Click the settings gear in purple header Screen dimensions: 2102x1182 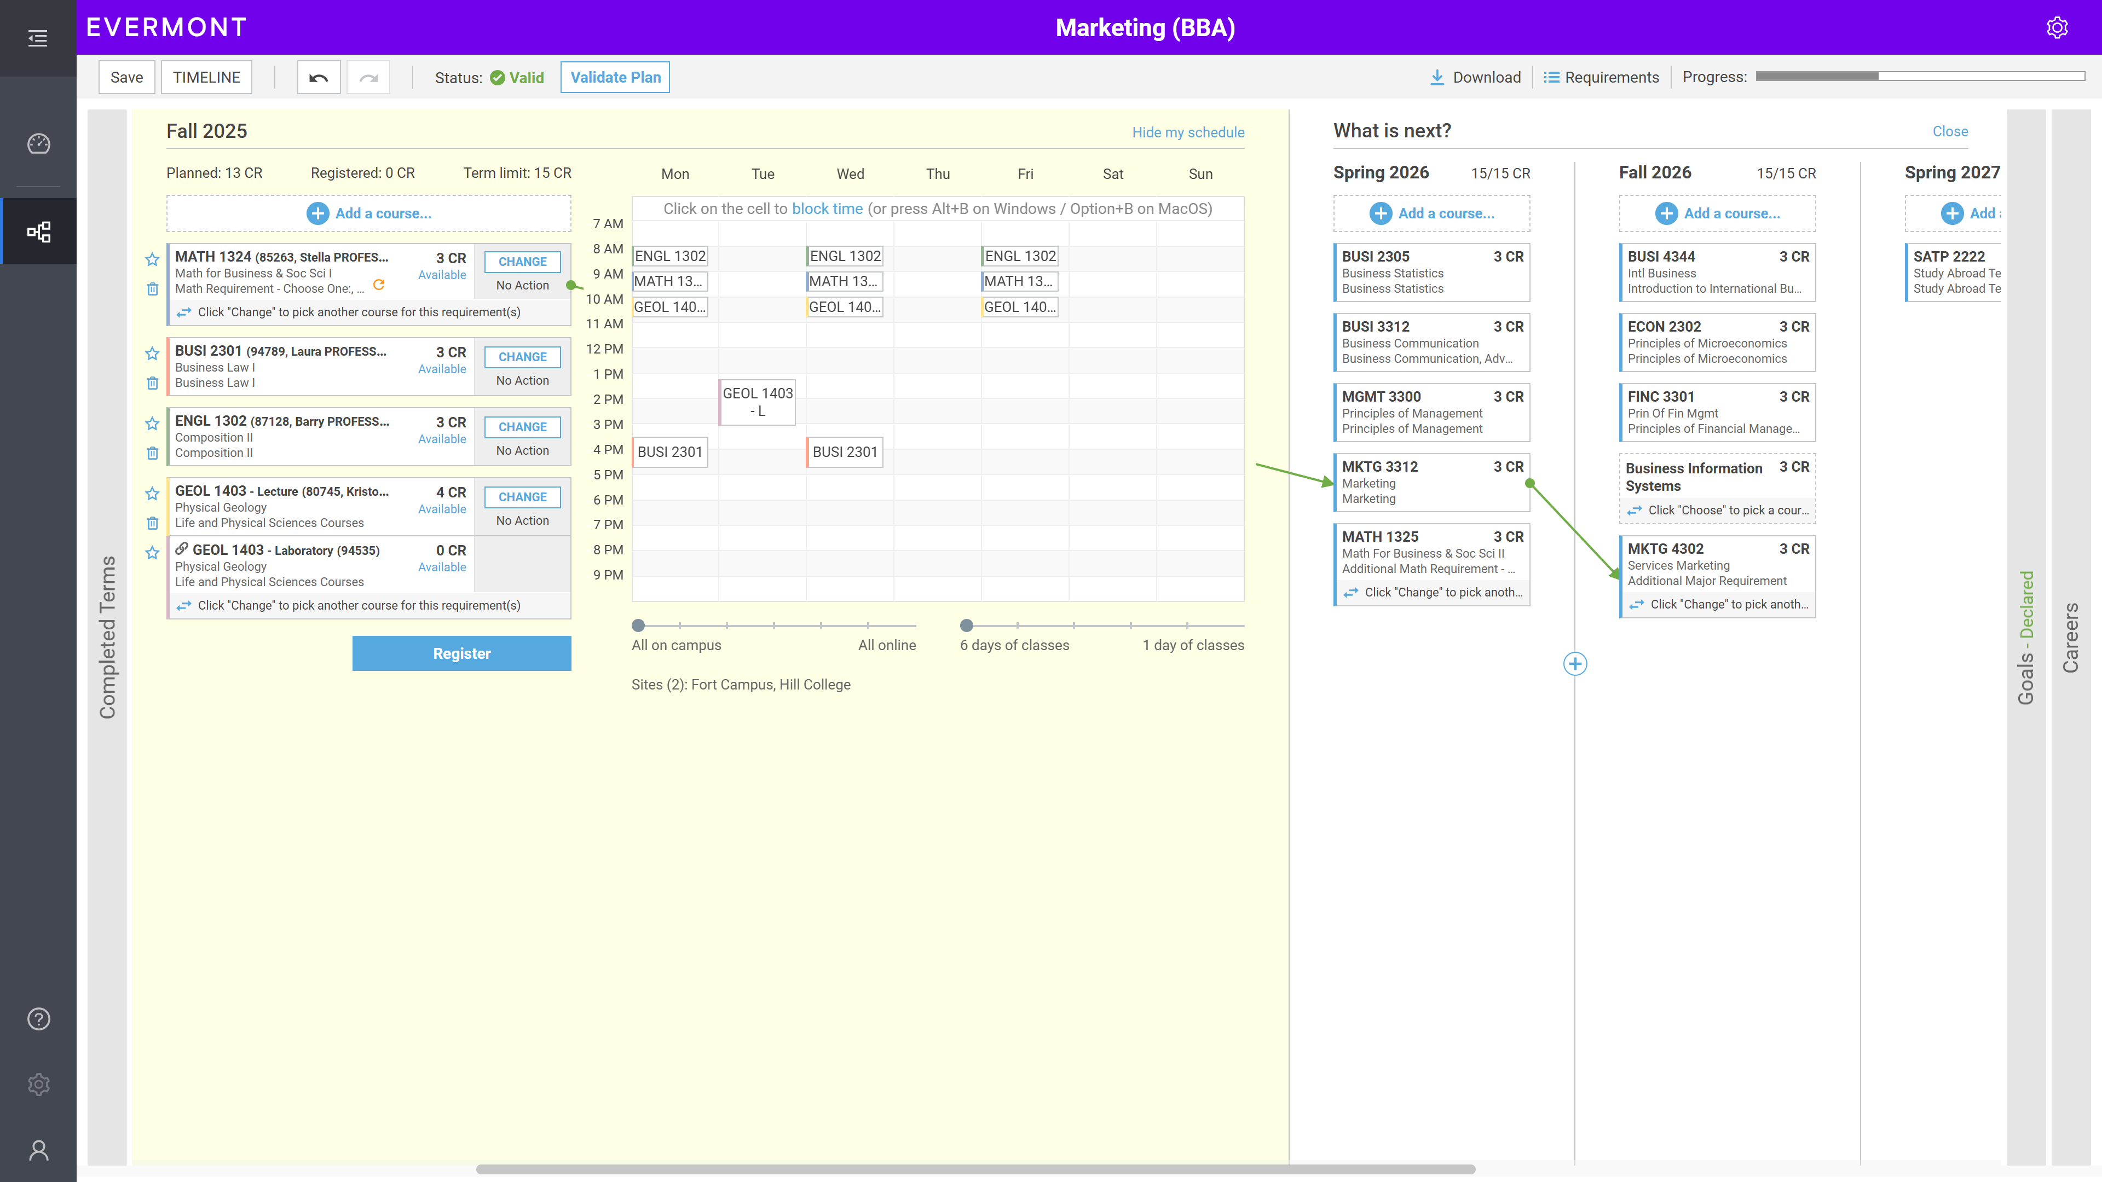[2057, 28]
